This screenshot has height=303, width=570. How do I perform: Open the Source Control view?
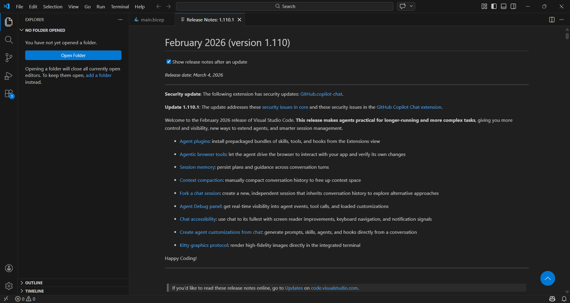pyautogui.click(x=9, y=58)
